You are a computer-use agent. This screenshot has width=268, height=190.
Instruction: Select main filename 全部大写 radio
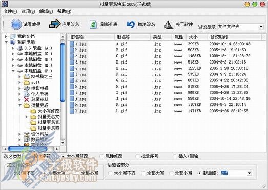pos(45,173)
